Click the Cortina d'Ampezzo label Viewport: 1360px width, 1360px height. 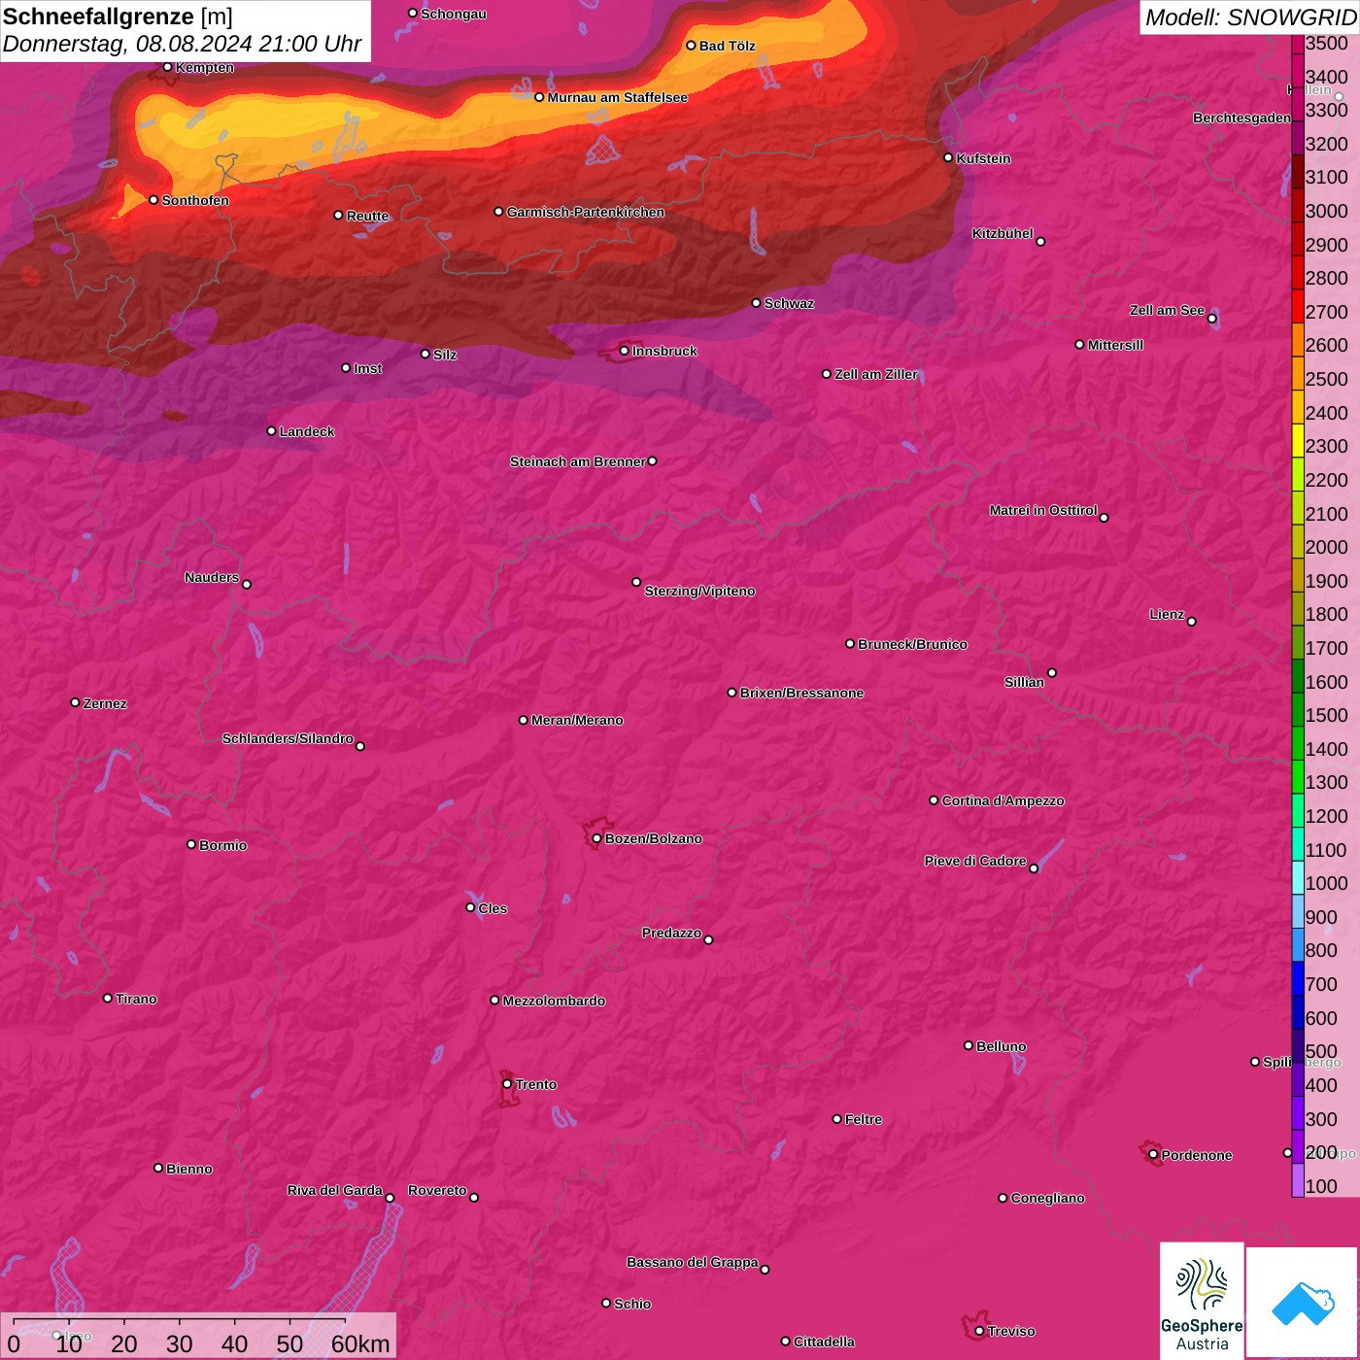tap(1003, 800)
